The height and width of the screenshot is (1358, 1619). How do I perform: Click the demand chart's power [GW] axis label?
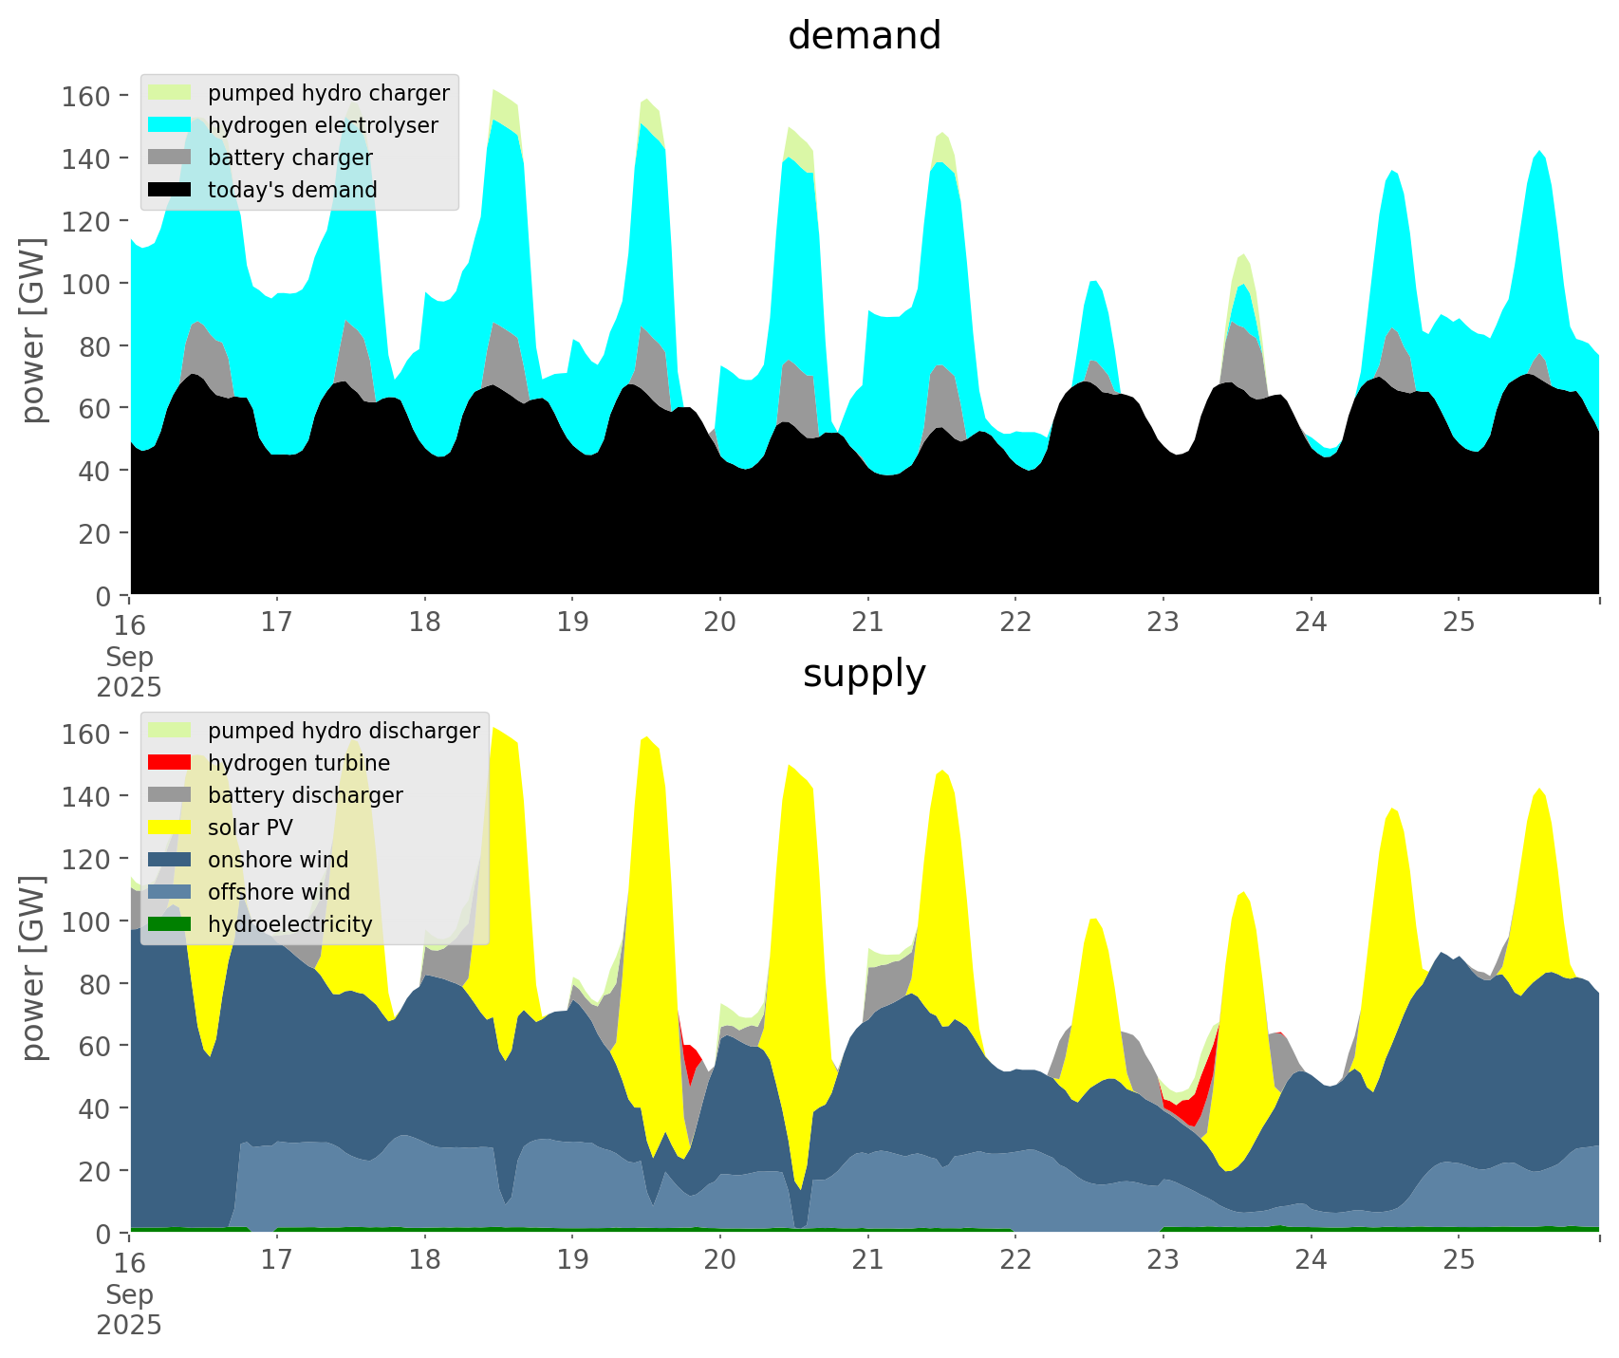[x=33, y=330]
